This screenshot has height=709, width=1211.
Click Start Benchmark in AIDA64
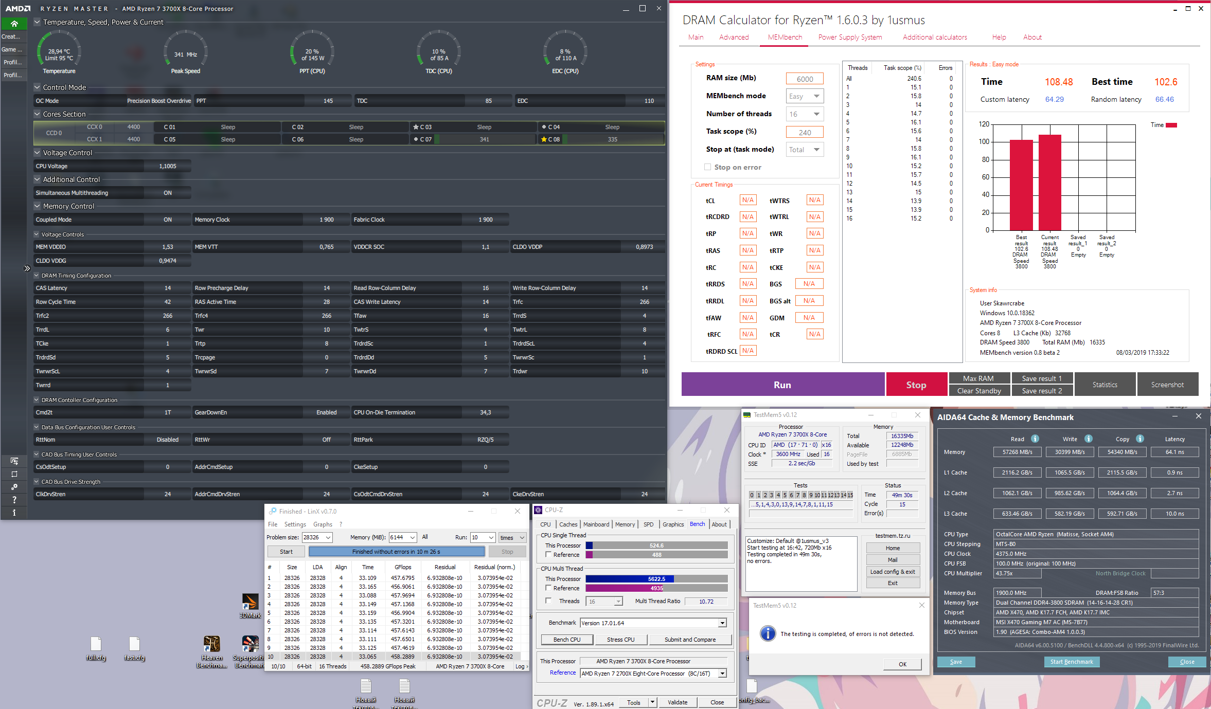[1072, 662]
